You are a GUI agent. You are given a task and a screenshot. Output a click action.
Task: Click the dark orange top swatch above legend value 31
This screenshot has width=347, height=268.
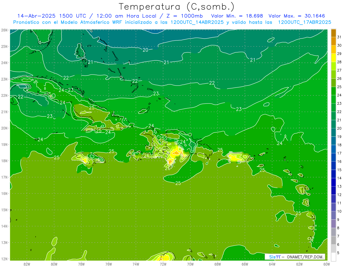click(x=333, y=33)
